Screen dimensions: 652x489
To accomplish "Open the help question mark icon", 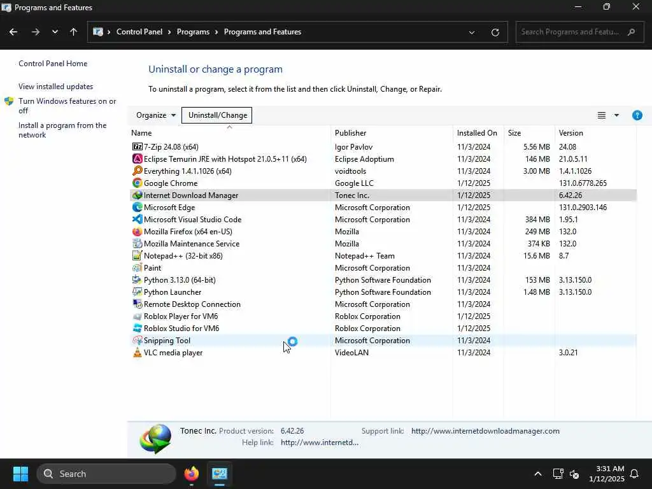I will tap(637, 115).
